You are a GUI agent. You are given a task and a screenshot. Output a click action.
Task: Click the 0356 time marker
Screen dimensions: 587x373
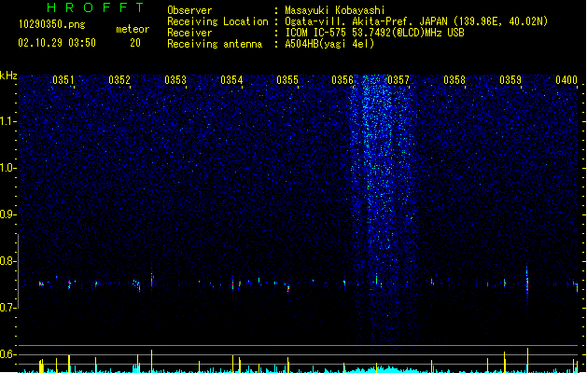[x=342, y=80]
